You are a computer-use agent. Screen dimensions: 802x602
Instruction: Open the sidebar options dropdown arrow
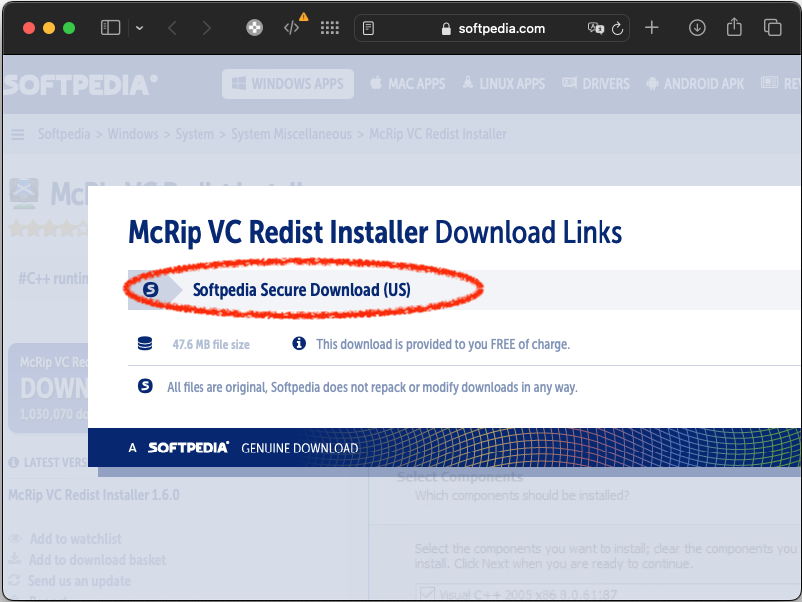tap(139, 28)
